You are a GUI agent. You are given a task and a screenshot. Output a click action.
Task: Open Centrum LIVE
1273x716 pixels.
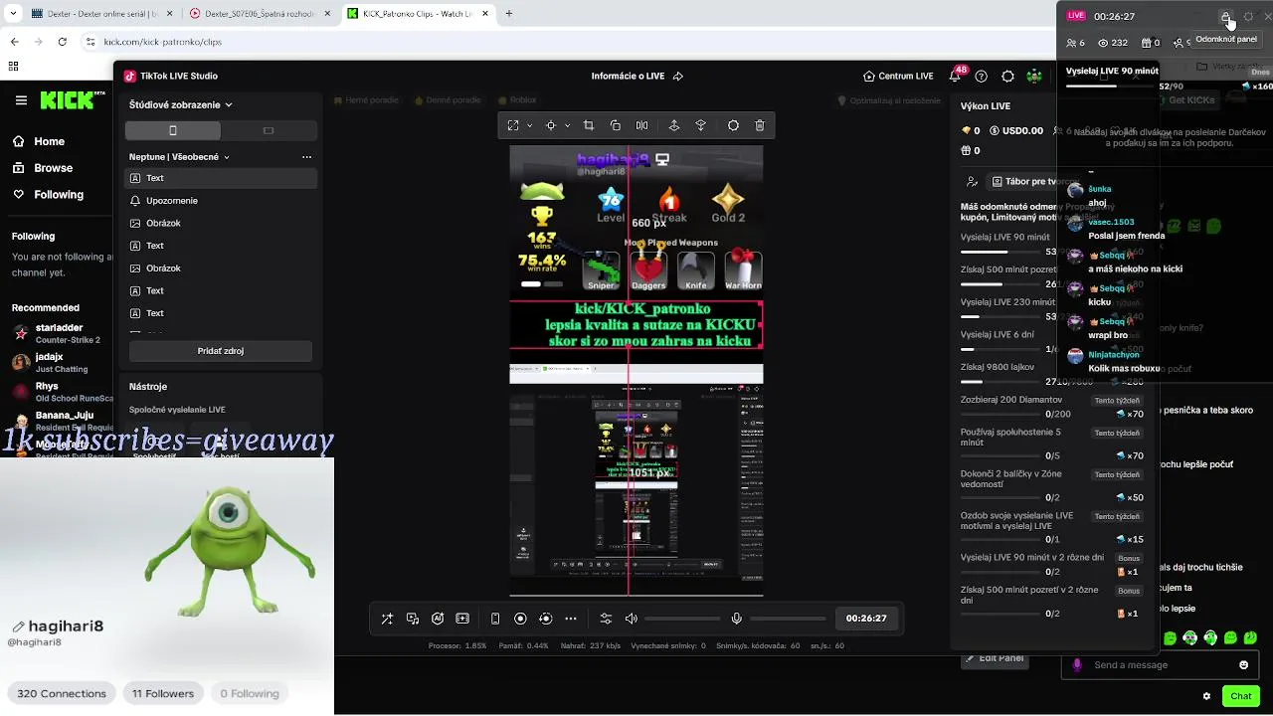tap(898, 77)
